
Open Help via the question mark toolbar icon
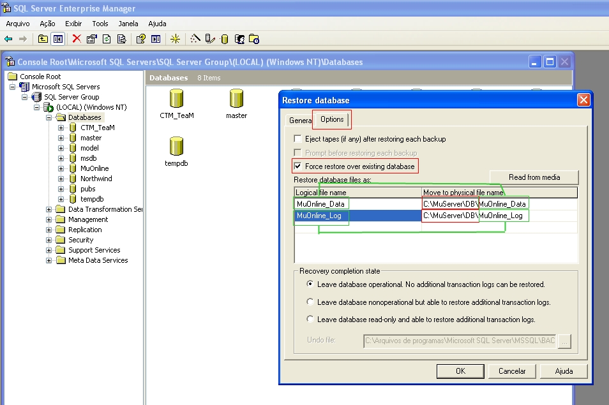click(140, 39)
